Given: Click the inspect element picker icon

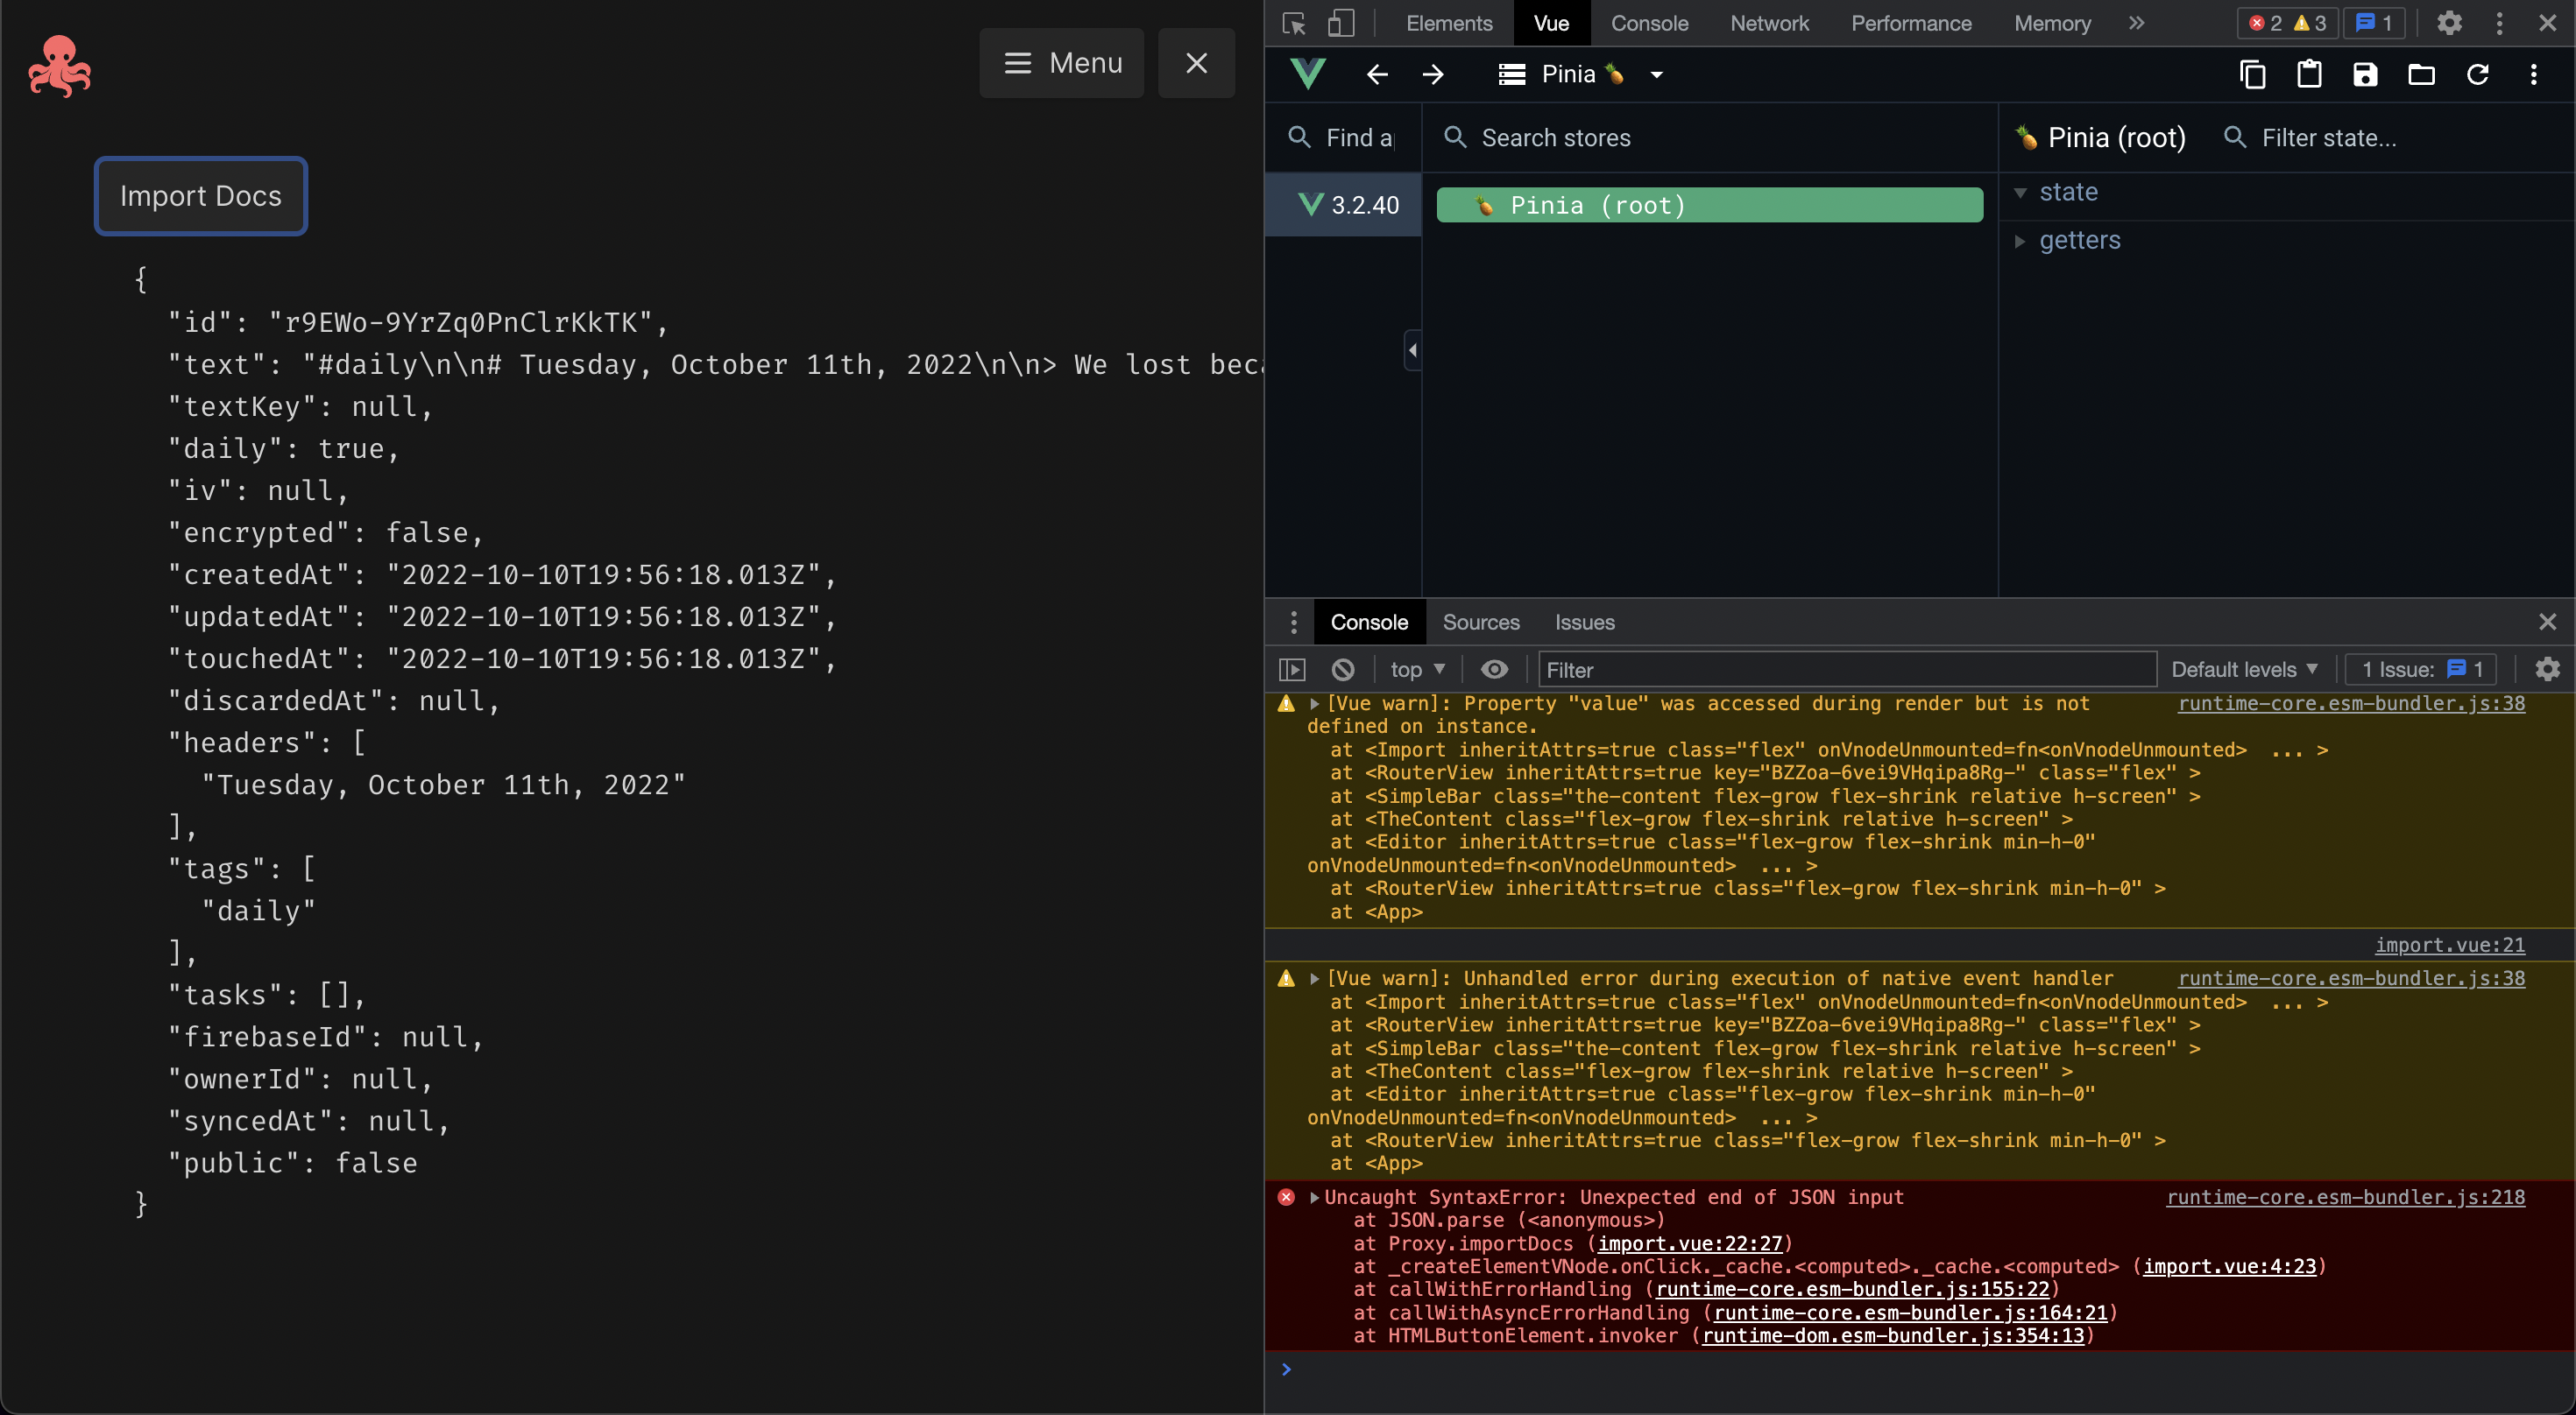Looking at the screenshot, I should pyautogui.click(x=1294, y=23).
